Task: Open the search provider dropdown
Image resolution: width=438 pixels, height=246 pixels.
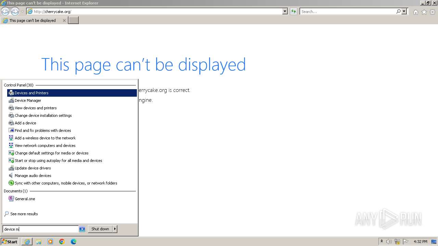Action: pos(404,11)
